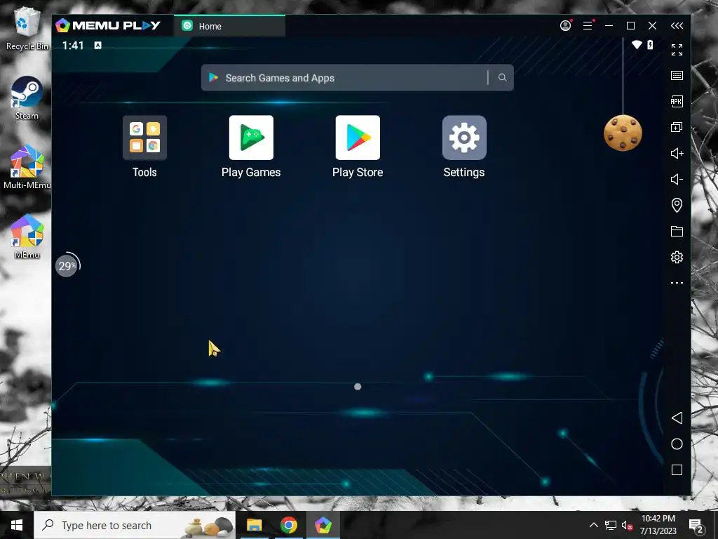Click the MEmu taskbar icon

pyautogui.click(x=323, y=525)
